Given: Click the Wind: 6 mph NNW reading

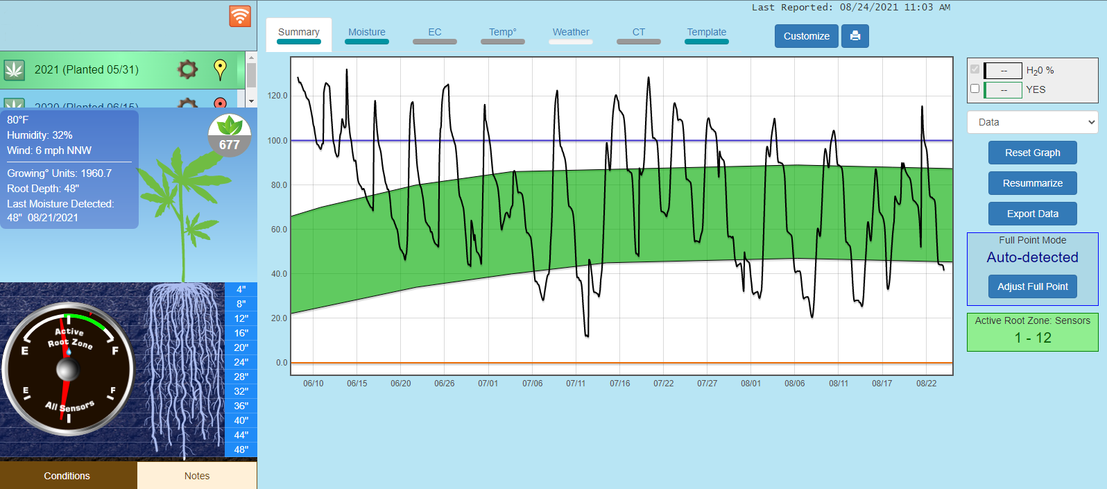Looking at the screenshot, I should (49, 151).
